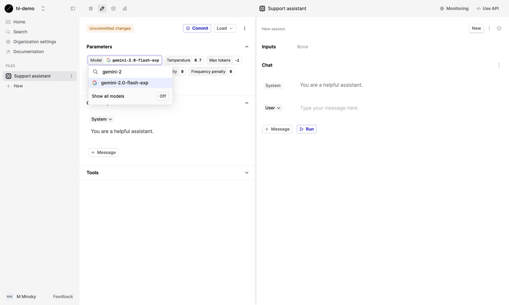Open options menu next to Load

[x=245, y=28]
